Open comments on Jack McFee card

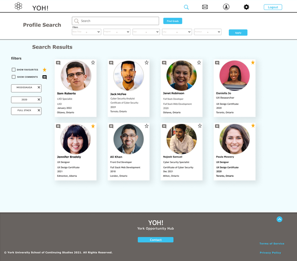[111, 63]
